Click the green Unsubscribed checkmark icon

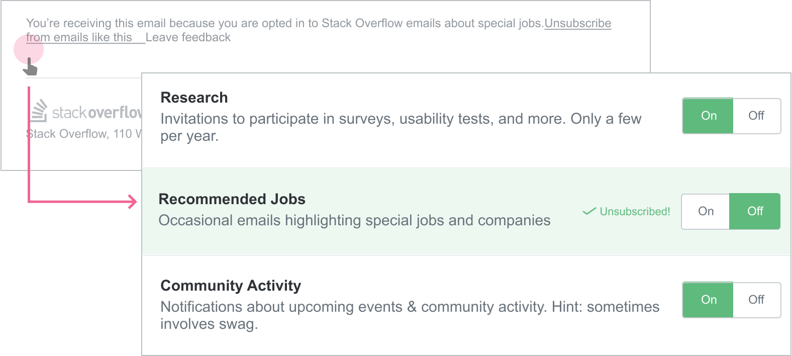(589, 211)
